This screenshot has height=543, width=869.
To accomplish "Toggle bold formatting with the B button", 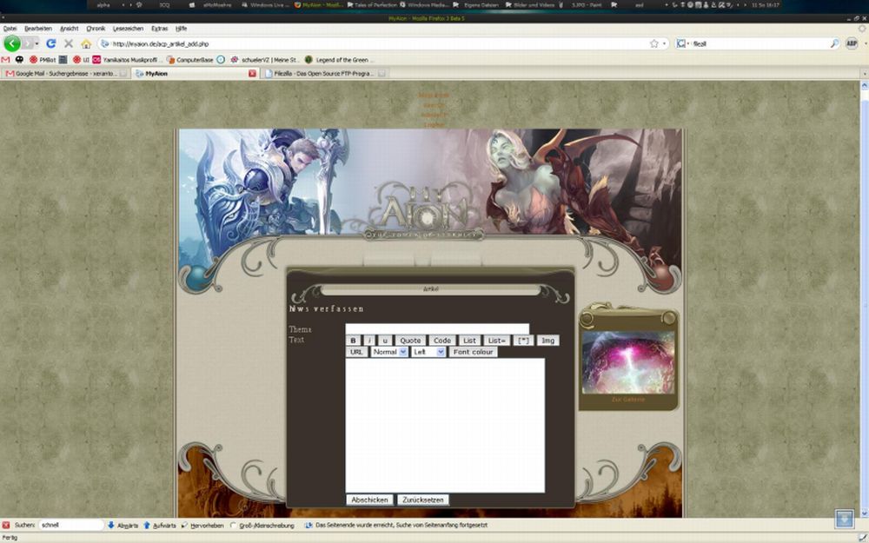I will 353,341.
